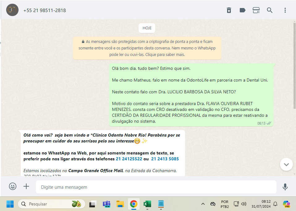Launch Microsoft Teams from the taskbar
The image size is (296, 211).
tap(107, 204)
